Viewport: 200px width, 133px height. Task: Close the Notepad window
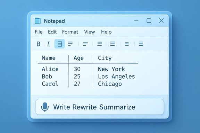click(x=161, y=20)
